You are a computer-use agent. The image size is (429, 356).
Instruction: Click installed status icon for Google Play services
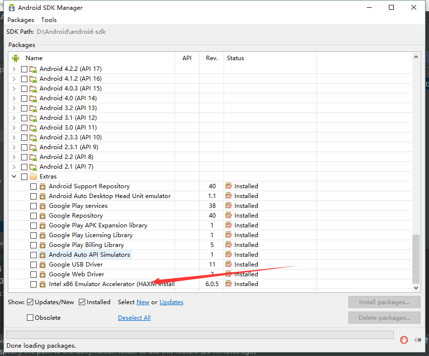229,206
